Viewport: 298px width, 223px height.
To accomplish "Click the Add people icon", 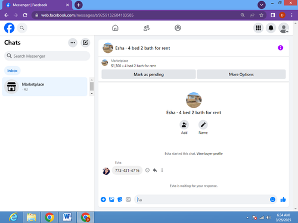I will point(184,125).
